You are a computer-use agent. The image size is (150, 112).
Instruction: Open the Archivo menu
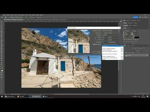pyautogui.click(x=4, y=15)
